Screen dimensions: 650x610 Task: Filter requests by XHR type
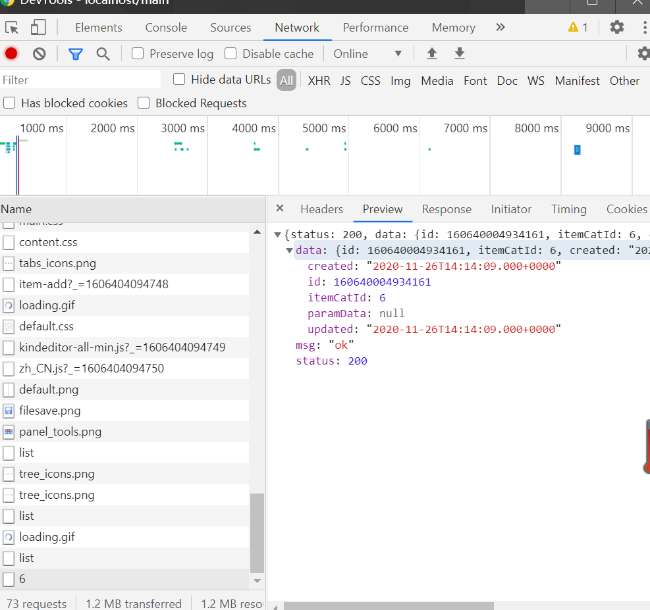319,81
